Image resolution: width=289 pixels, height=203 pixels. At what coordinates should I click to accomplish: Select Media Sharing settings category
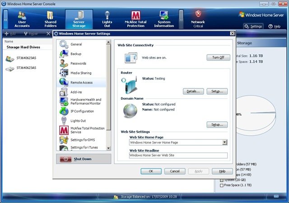pyautogui.click(x=81, y=73)
